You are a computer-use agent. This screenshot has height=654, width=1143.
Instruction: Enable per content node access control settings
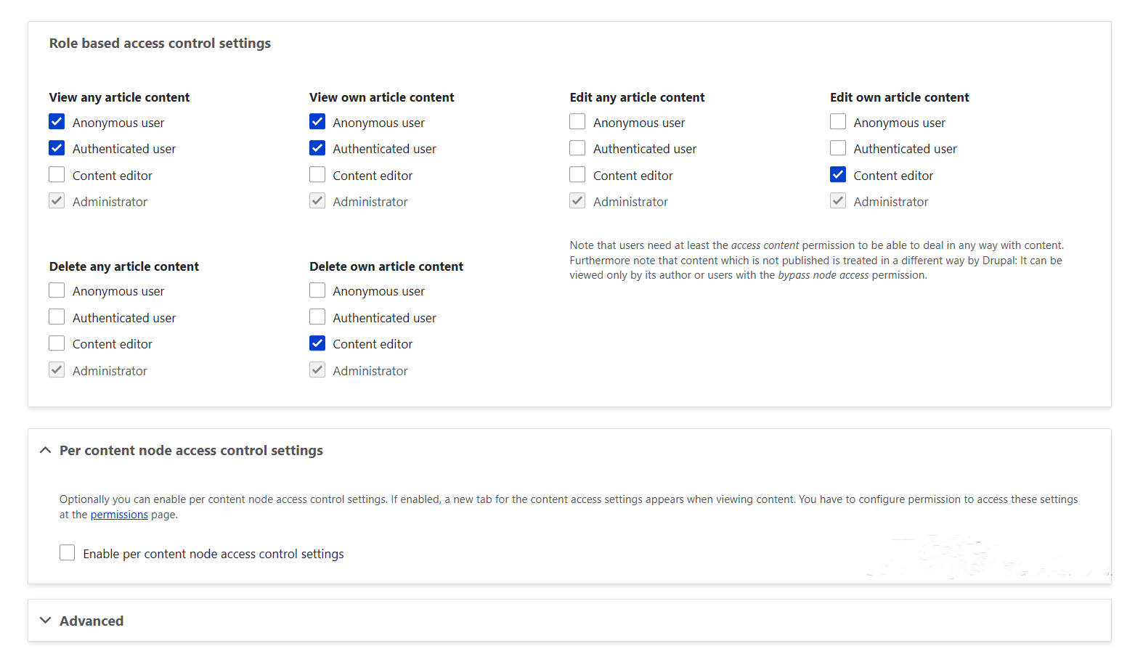coord(67,552)
